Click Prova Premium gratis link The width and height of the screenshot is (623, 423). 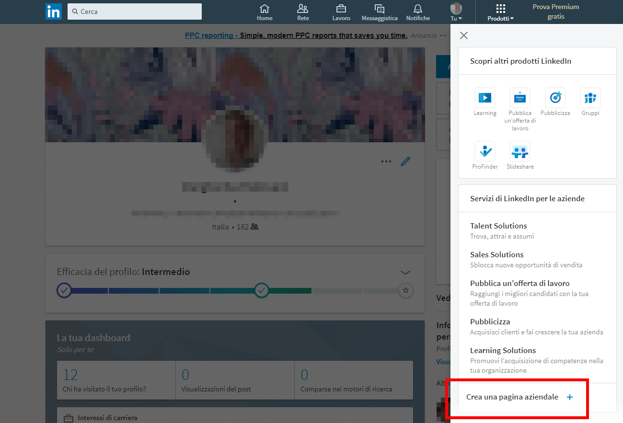point(556,11)
